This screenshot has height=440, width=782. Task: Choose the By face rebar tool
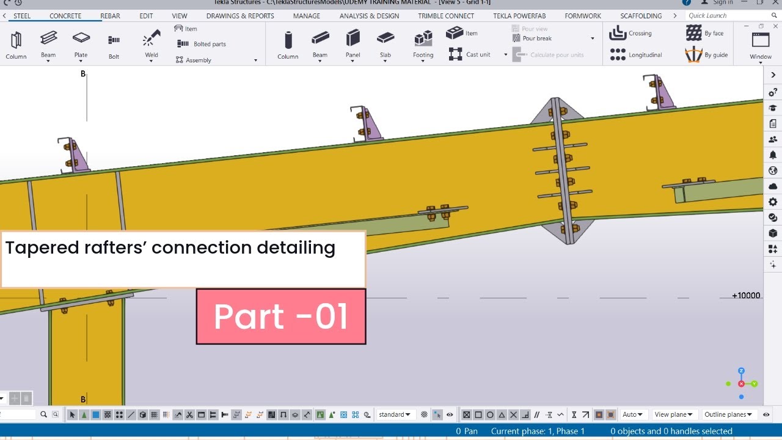click(x=704, y=33)
